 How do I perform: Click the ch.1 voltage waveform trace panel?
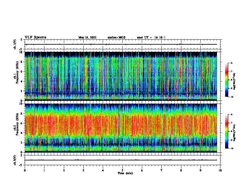click(x=122, y=44)
